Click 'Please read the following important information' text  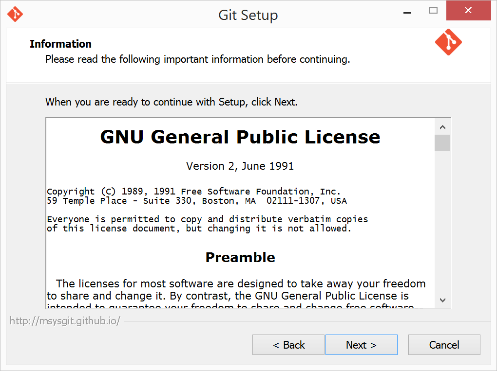coord(198,59)
